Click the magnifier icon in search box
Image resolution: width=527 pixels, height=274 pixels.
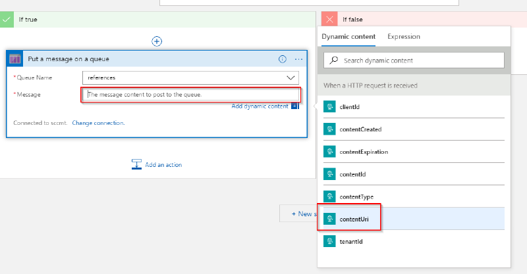click(x=334, y=60)
